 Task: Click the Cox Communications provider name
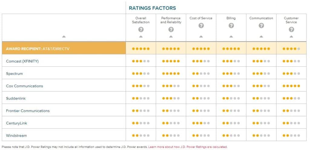click(25, 86)
